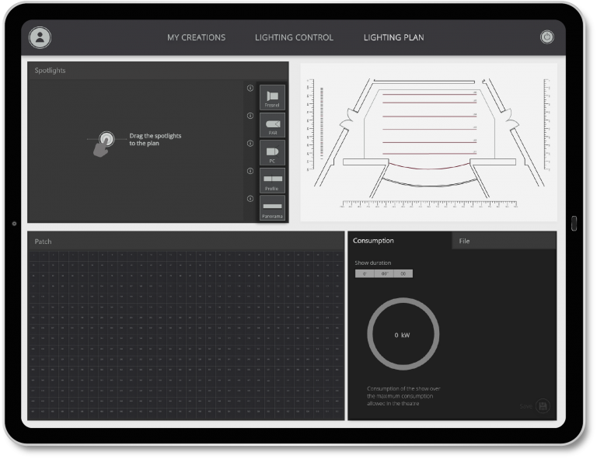Image resolution: width=597 pixels, height=459 pixels.
Task: Click the show duration minutes field
Action: tap(384, 273)
